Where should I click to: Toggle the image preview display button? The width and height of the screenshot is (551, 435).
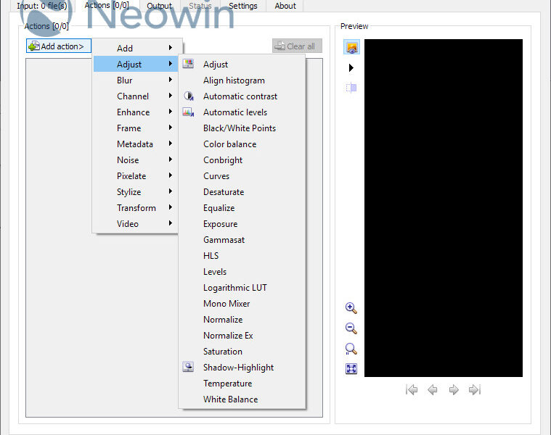[351, 47]
